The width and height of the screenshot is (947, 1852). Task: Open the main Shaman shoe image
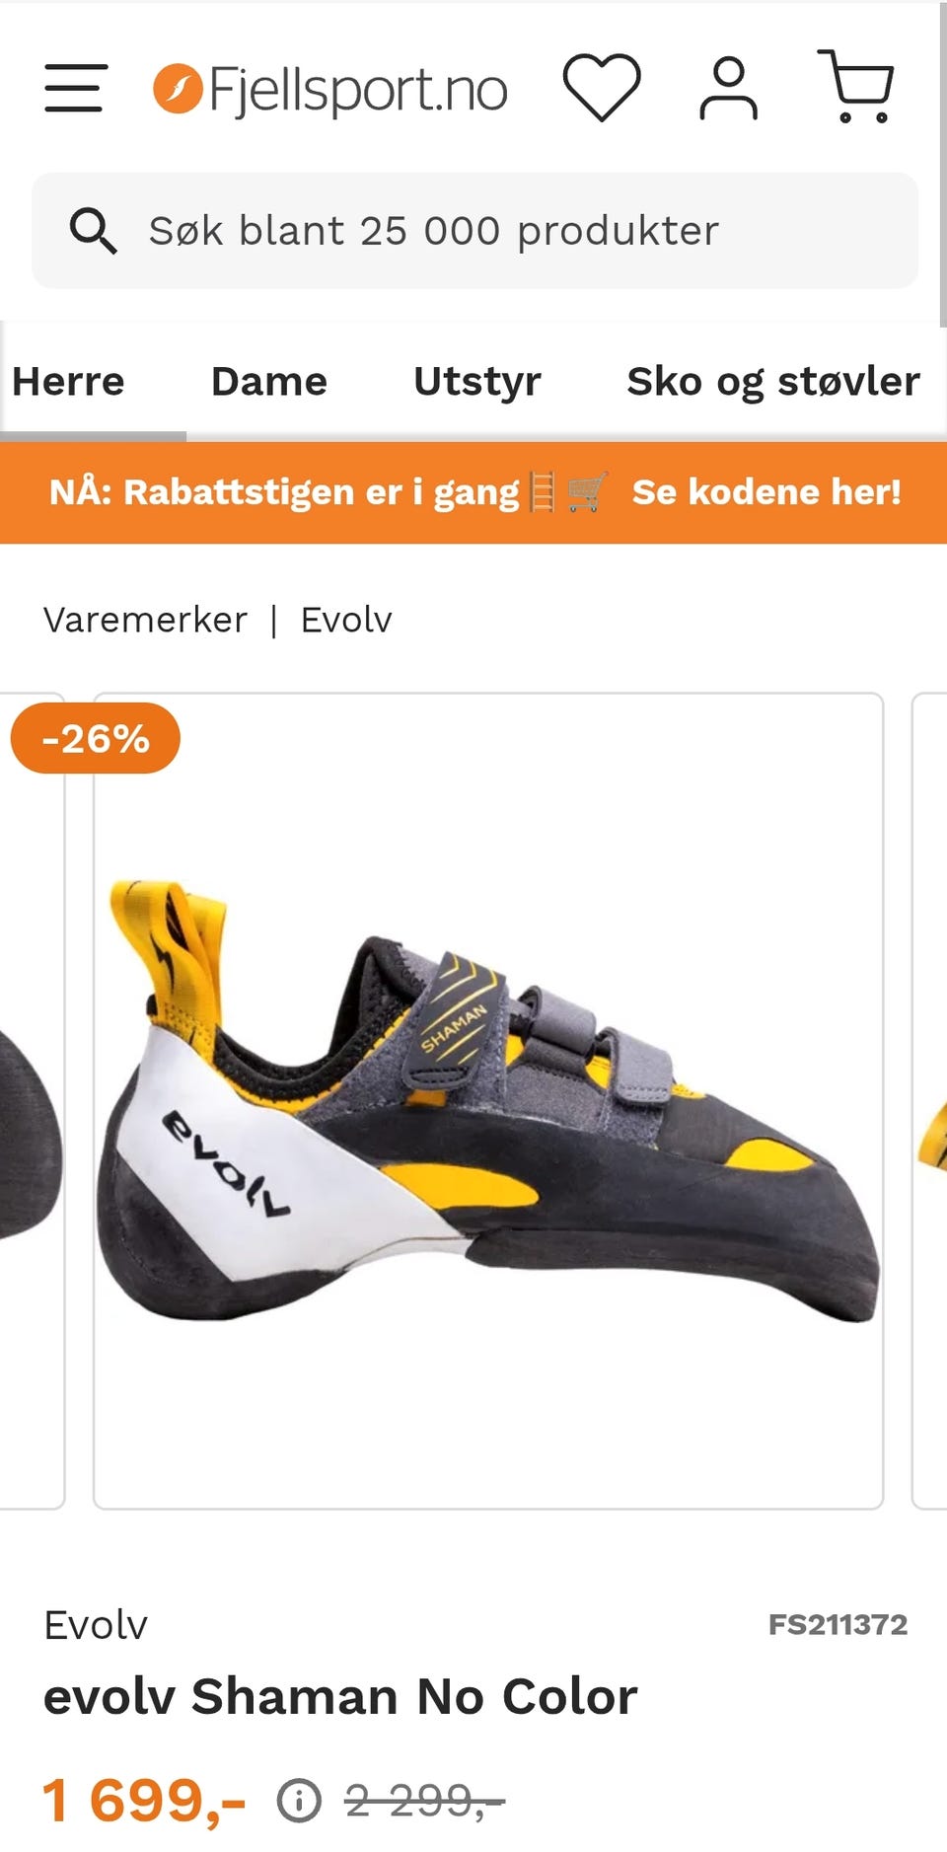click(488, 1101)
